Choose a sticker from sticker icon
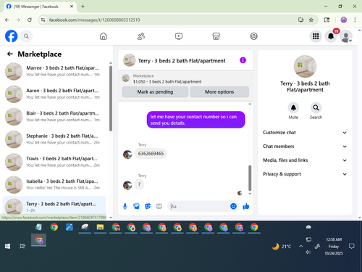Viewport: 362px width, 272px height. pyautogui.click(x=148, y=206)
